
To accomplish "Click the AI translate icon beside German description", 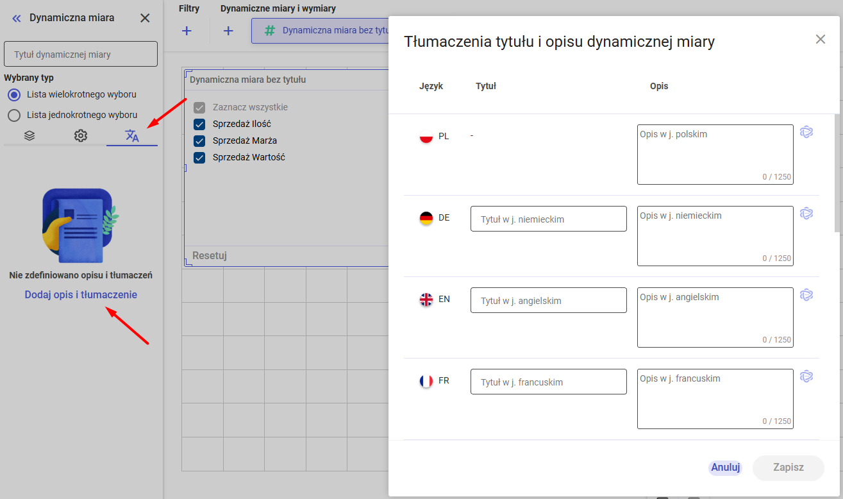I will 806,214.
